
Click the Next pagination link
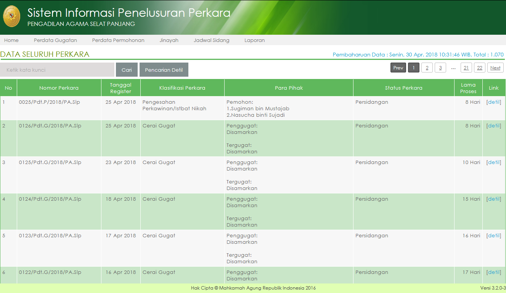pyautogui.click(x=495, y=68)
